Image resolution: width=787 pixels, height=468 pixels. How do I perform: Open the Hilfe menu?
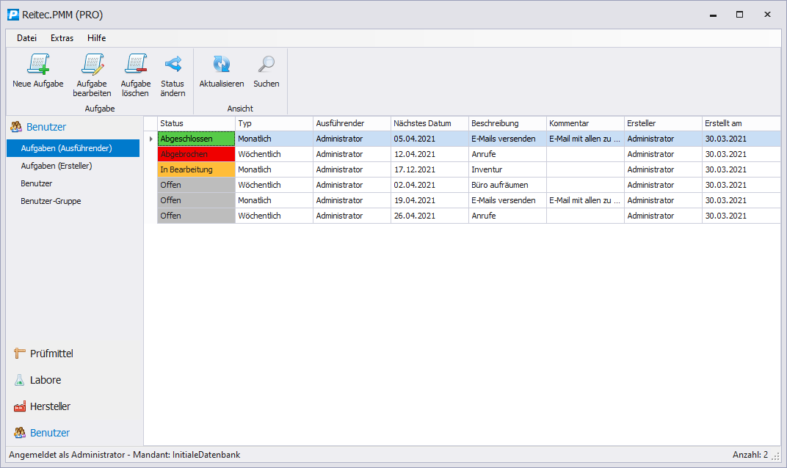point(96,38)
